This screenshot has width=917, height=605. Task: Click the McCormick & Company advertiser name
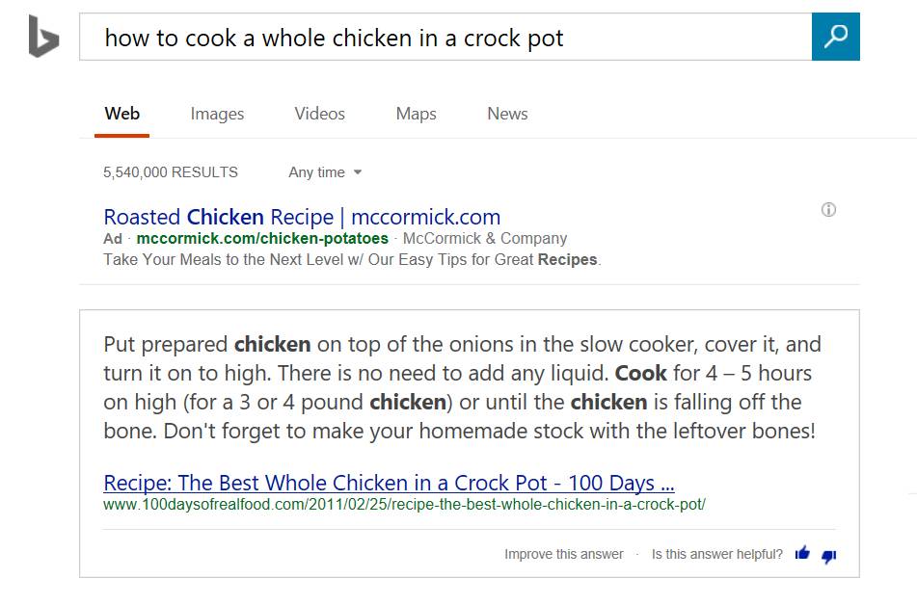pos(484,238)
